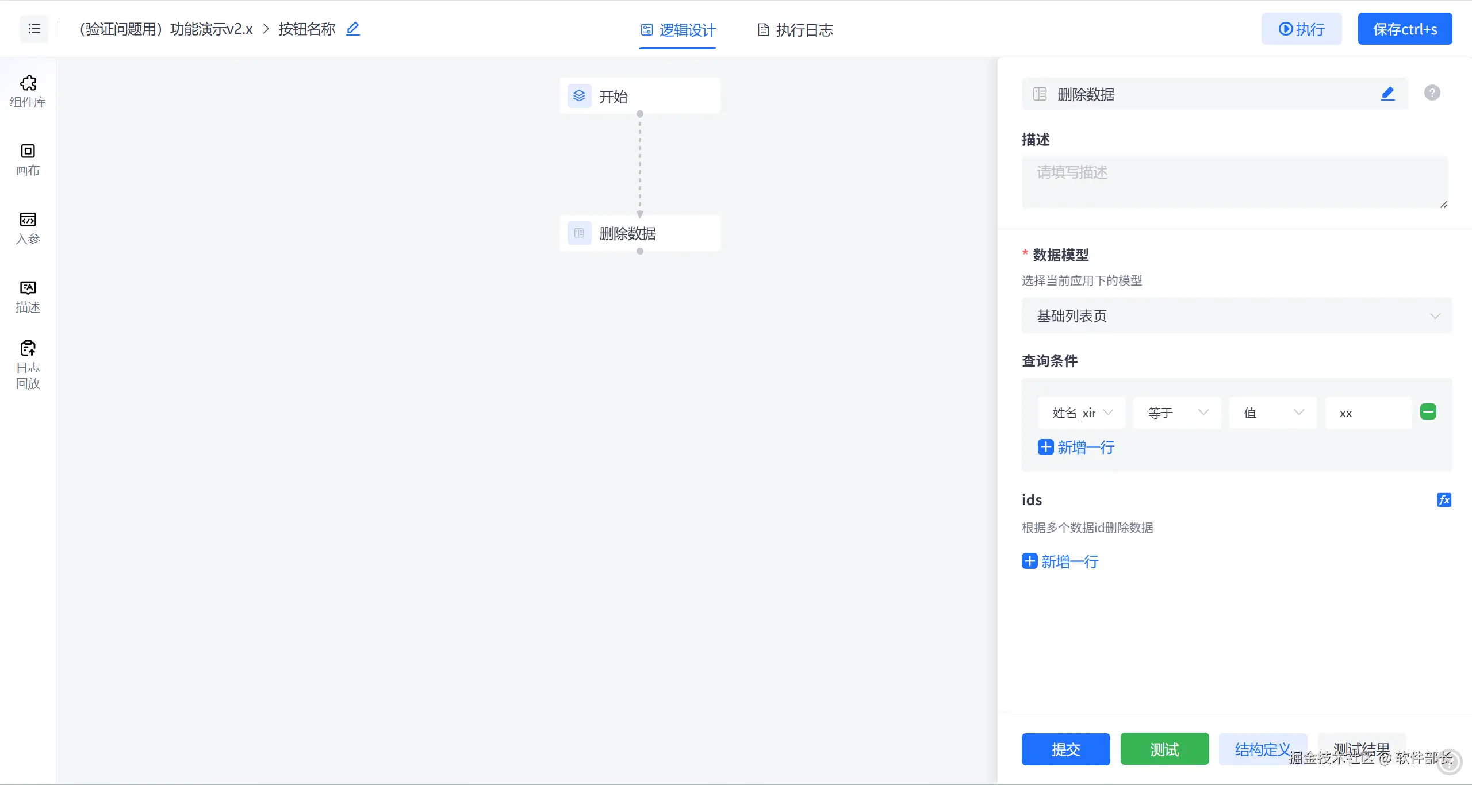The image size is (1472, 785).
Task: Open the 入参 input parameters panel
Action: tap(28, 228)
